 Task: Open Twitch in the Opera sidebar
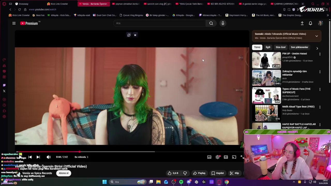point(4,85)
